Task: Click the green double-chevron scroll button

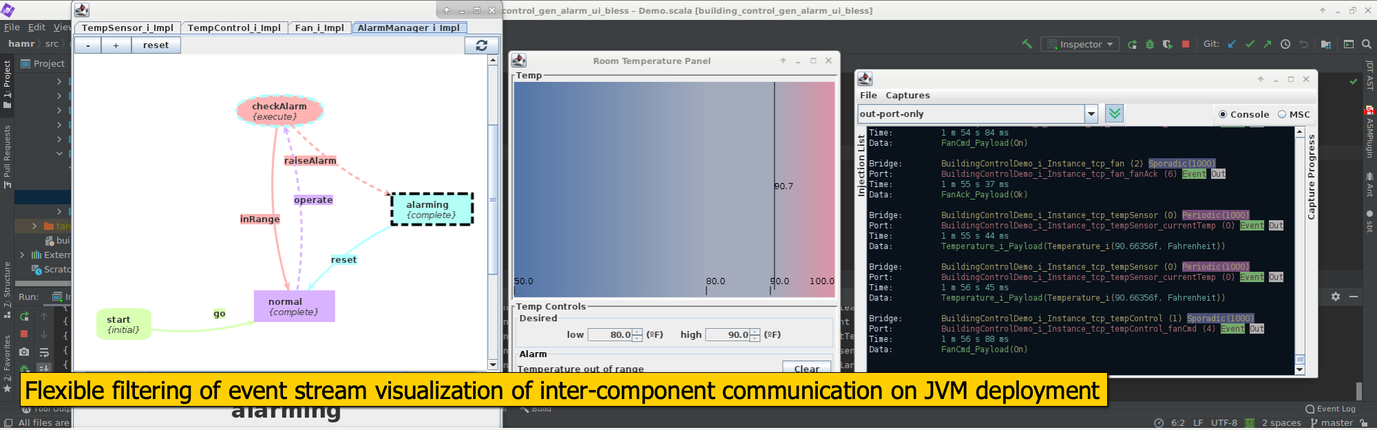Action: (x=1114, y=114)
